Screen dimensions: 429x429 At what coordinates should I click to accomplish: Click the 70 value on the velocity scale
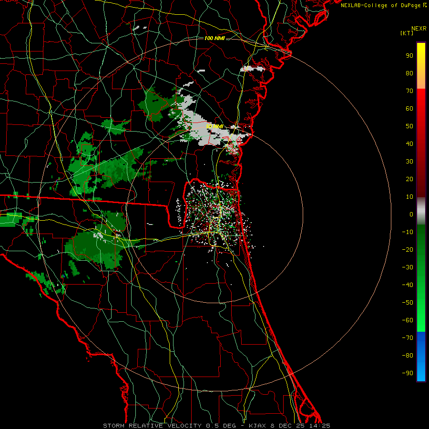409,91
